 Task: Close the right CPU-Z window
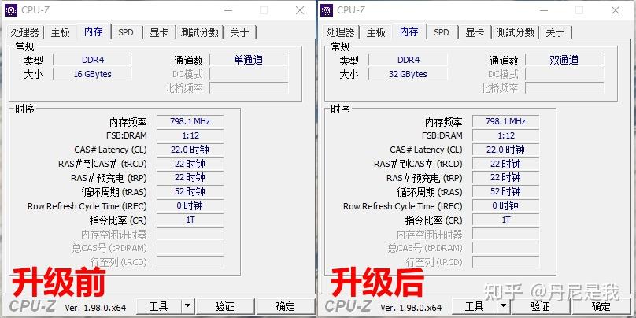pyautogui.click(x=616, y=10)
